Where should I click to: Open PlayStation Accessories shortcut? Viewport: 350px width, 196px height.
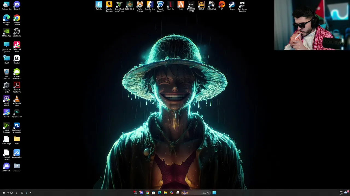[x=17, y=128]
